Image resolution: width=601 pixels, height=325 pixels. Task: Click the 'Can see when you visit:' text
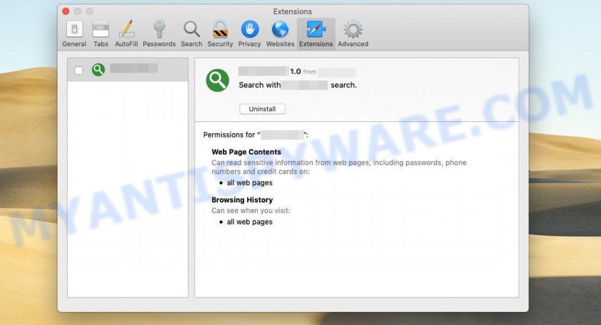coord(251,211)
